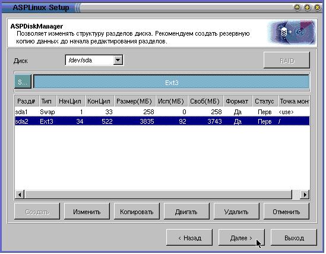Viewport: 326px width, 254px height.
Task: Click the НачЦил column header
Action: click(x=71, y=101)
